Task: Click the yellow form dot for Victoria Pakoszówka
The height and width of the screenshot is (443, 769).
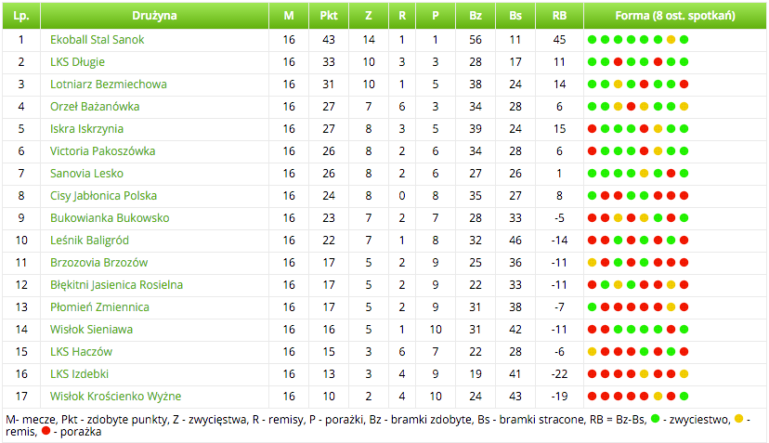Action: (x=658, y=151)
